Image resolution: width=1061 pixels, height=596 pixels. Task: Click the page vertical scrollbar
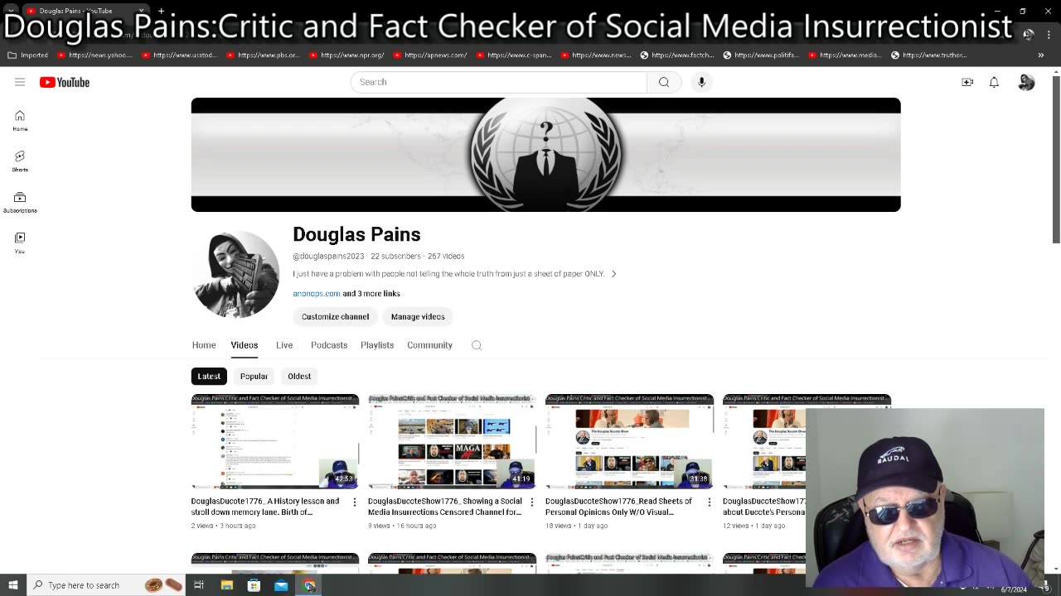(x=1056, y=159)
